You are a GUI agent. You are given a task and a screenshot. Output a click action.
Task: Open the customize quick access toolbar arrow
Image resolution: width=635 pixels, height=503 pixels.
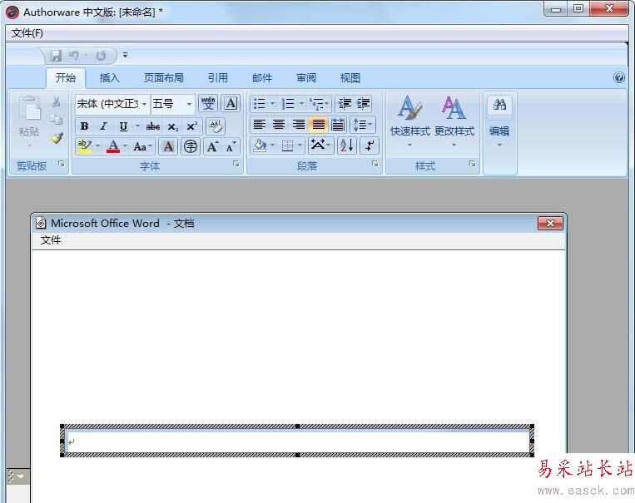[126, 55]
